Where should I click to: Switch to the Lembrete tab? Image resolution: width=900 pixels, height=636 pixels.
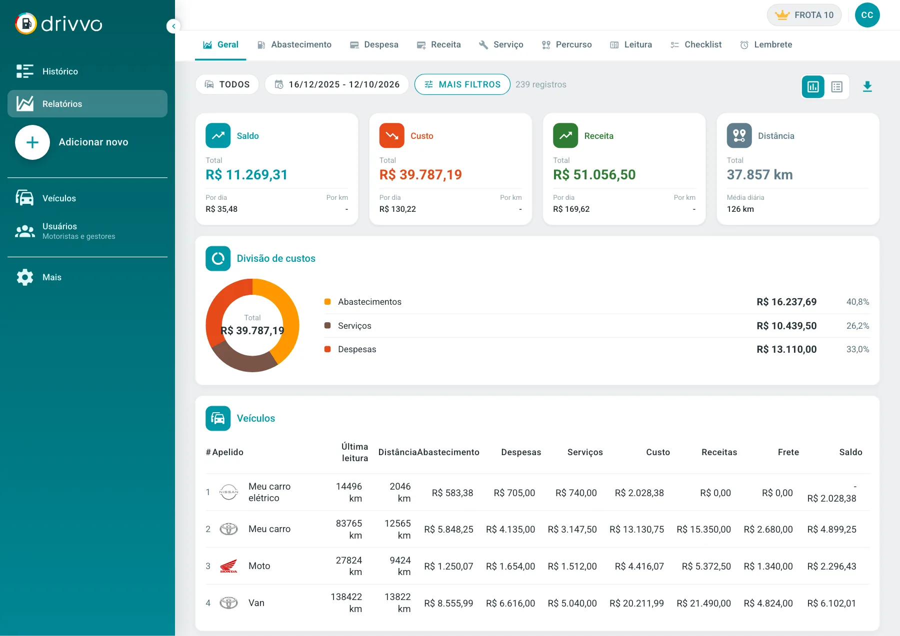(x=766, y=45)
